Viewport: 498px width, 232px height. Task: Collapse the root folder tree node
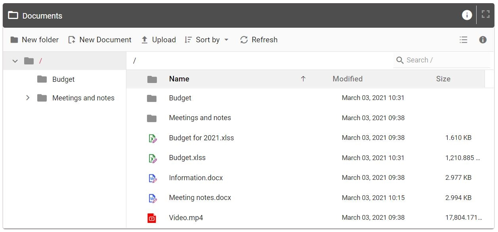pyautogui.click(x=15, y=61)
